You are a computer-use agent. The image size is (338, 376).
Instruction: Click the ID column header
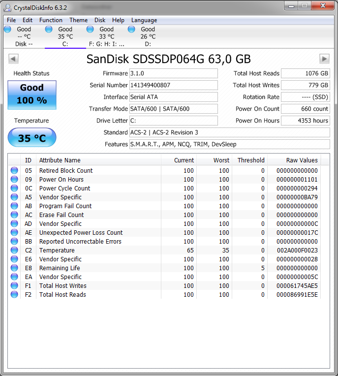click(28, 160)
